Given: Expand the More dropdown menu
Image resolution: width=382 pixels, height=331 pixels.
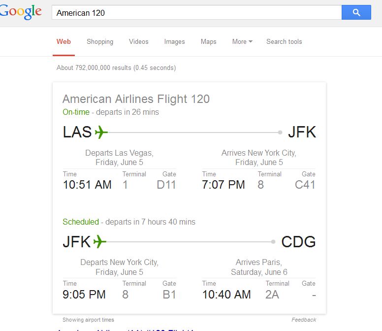Looking at the screenshot, I should point(242,42).
